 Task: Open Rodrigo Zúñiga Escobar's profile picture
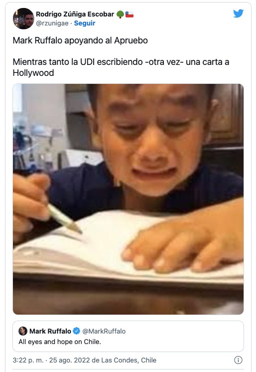[23, 18]
